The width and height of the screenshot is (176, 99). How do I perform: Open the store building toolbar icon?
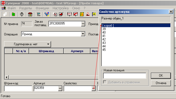click(x=30, y=14)
